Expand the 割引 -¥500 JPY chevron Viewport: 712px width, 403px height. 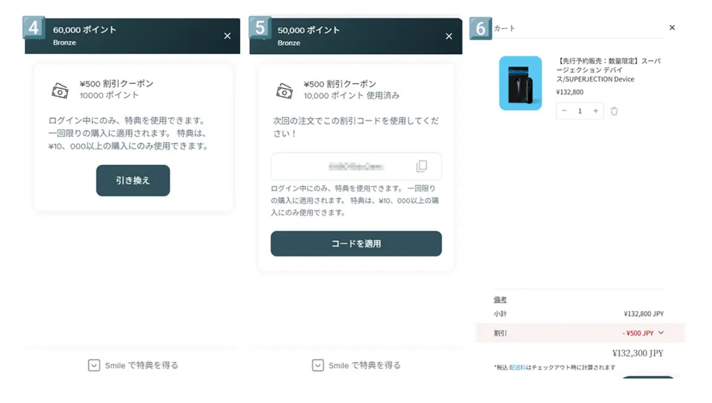(661, 332)
